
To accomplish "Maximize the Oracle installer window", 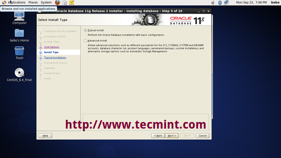I will pos(204,11).
